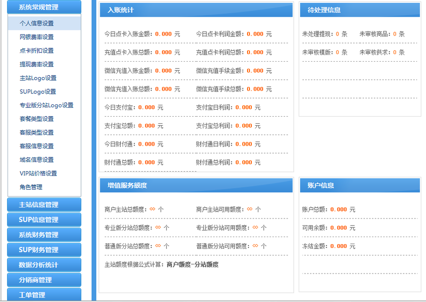
Task: Click the 增值服务额度 panel header
Action: click(196, 185)
